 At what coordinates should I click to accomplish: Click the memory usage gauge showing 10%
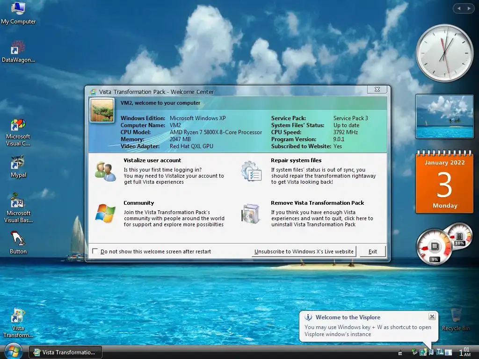[459, 237]
